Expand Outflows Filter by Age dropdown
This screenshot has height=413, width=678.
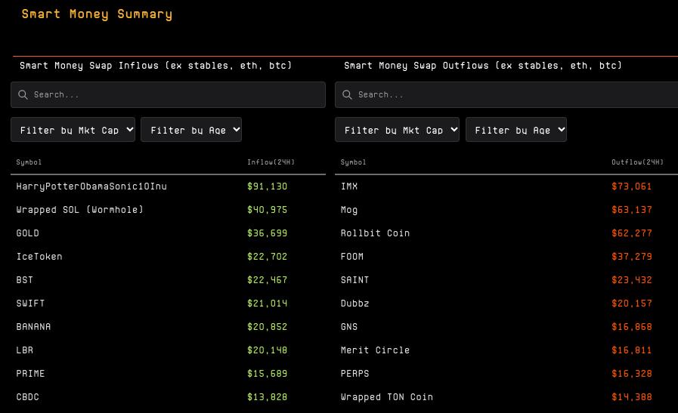515,130
